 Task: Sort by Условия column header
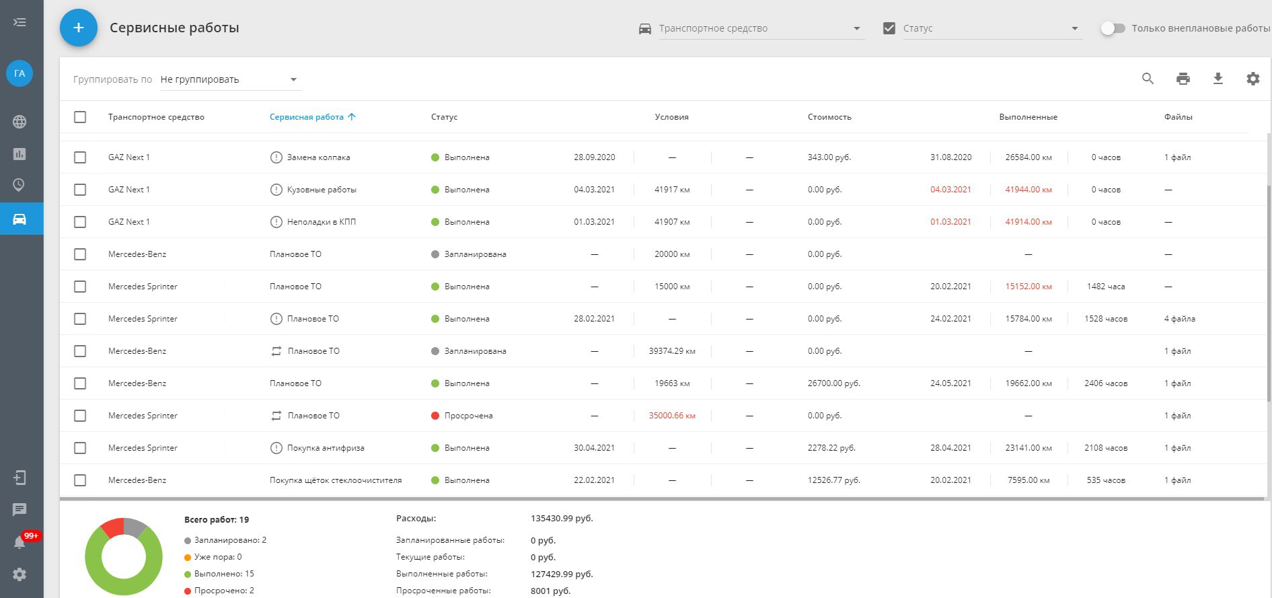pos(671,117)
